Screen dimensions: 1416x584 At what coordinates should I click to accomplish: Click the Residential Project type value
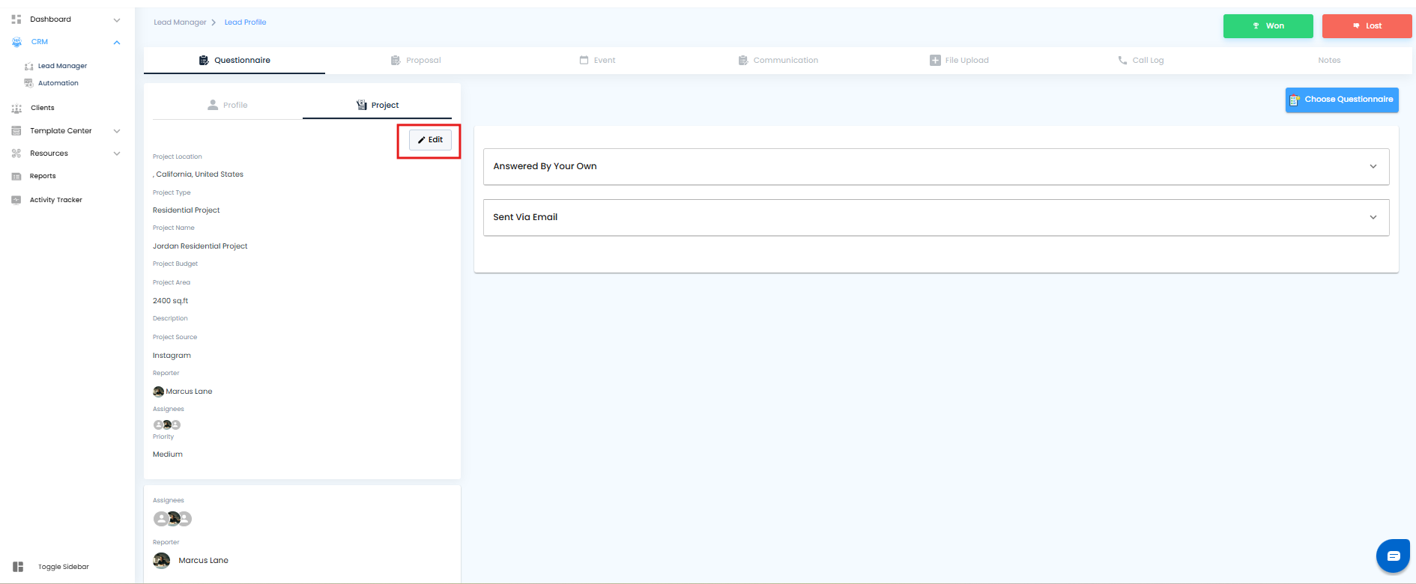point(187,210)
